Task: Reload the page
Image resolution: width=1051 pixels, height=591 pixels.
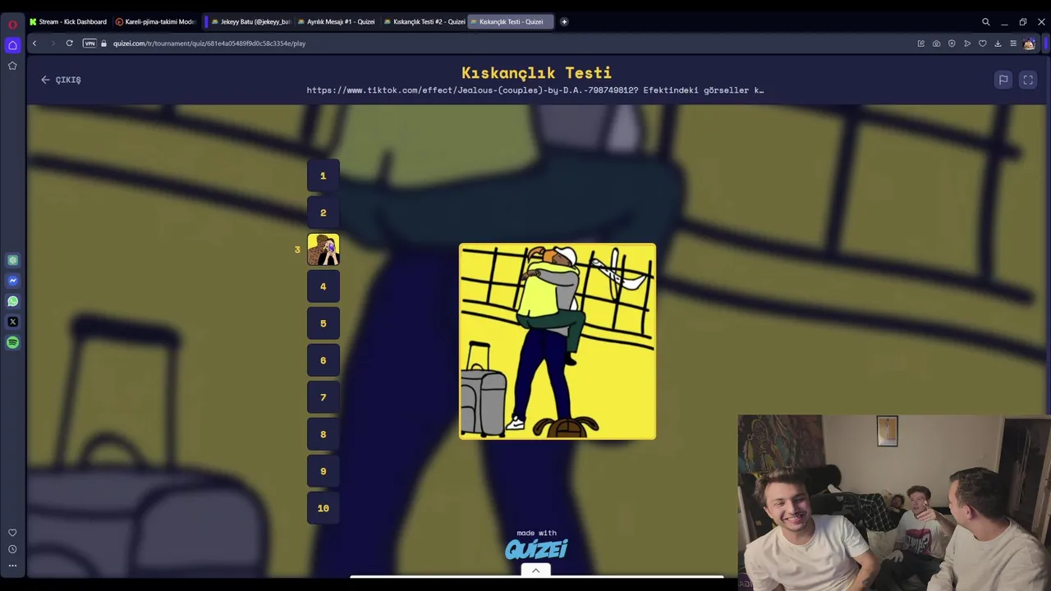Action: coord(70,44)
